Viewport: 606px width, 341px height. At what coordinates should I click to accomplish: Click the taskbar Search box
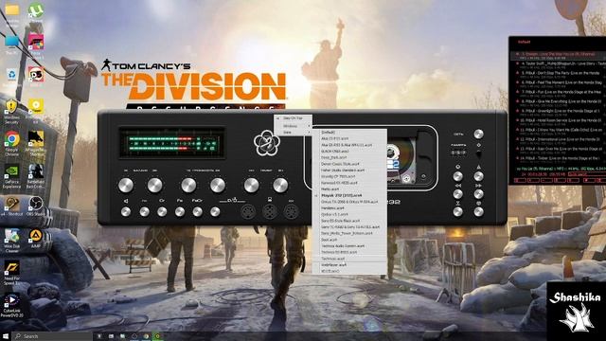pos(52,336)
